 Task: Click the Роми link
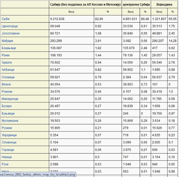(5, 55)
